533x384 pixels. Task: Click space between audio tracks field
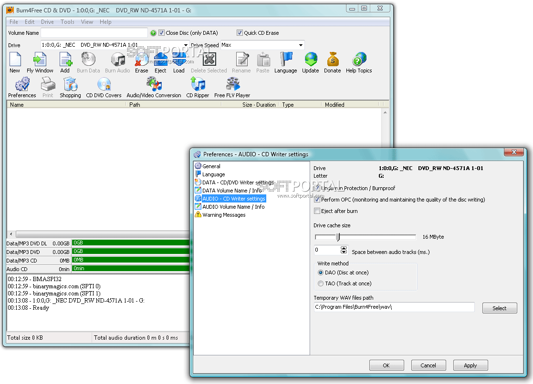pos(328,250)
